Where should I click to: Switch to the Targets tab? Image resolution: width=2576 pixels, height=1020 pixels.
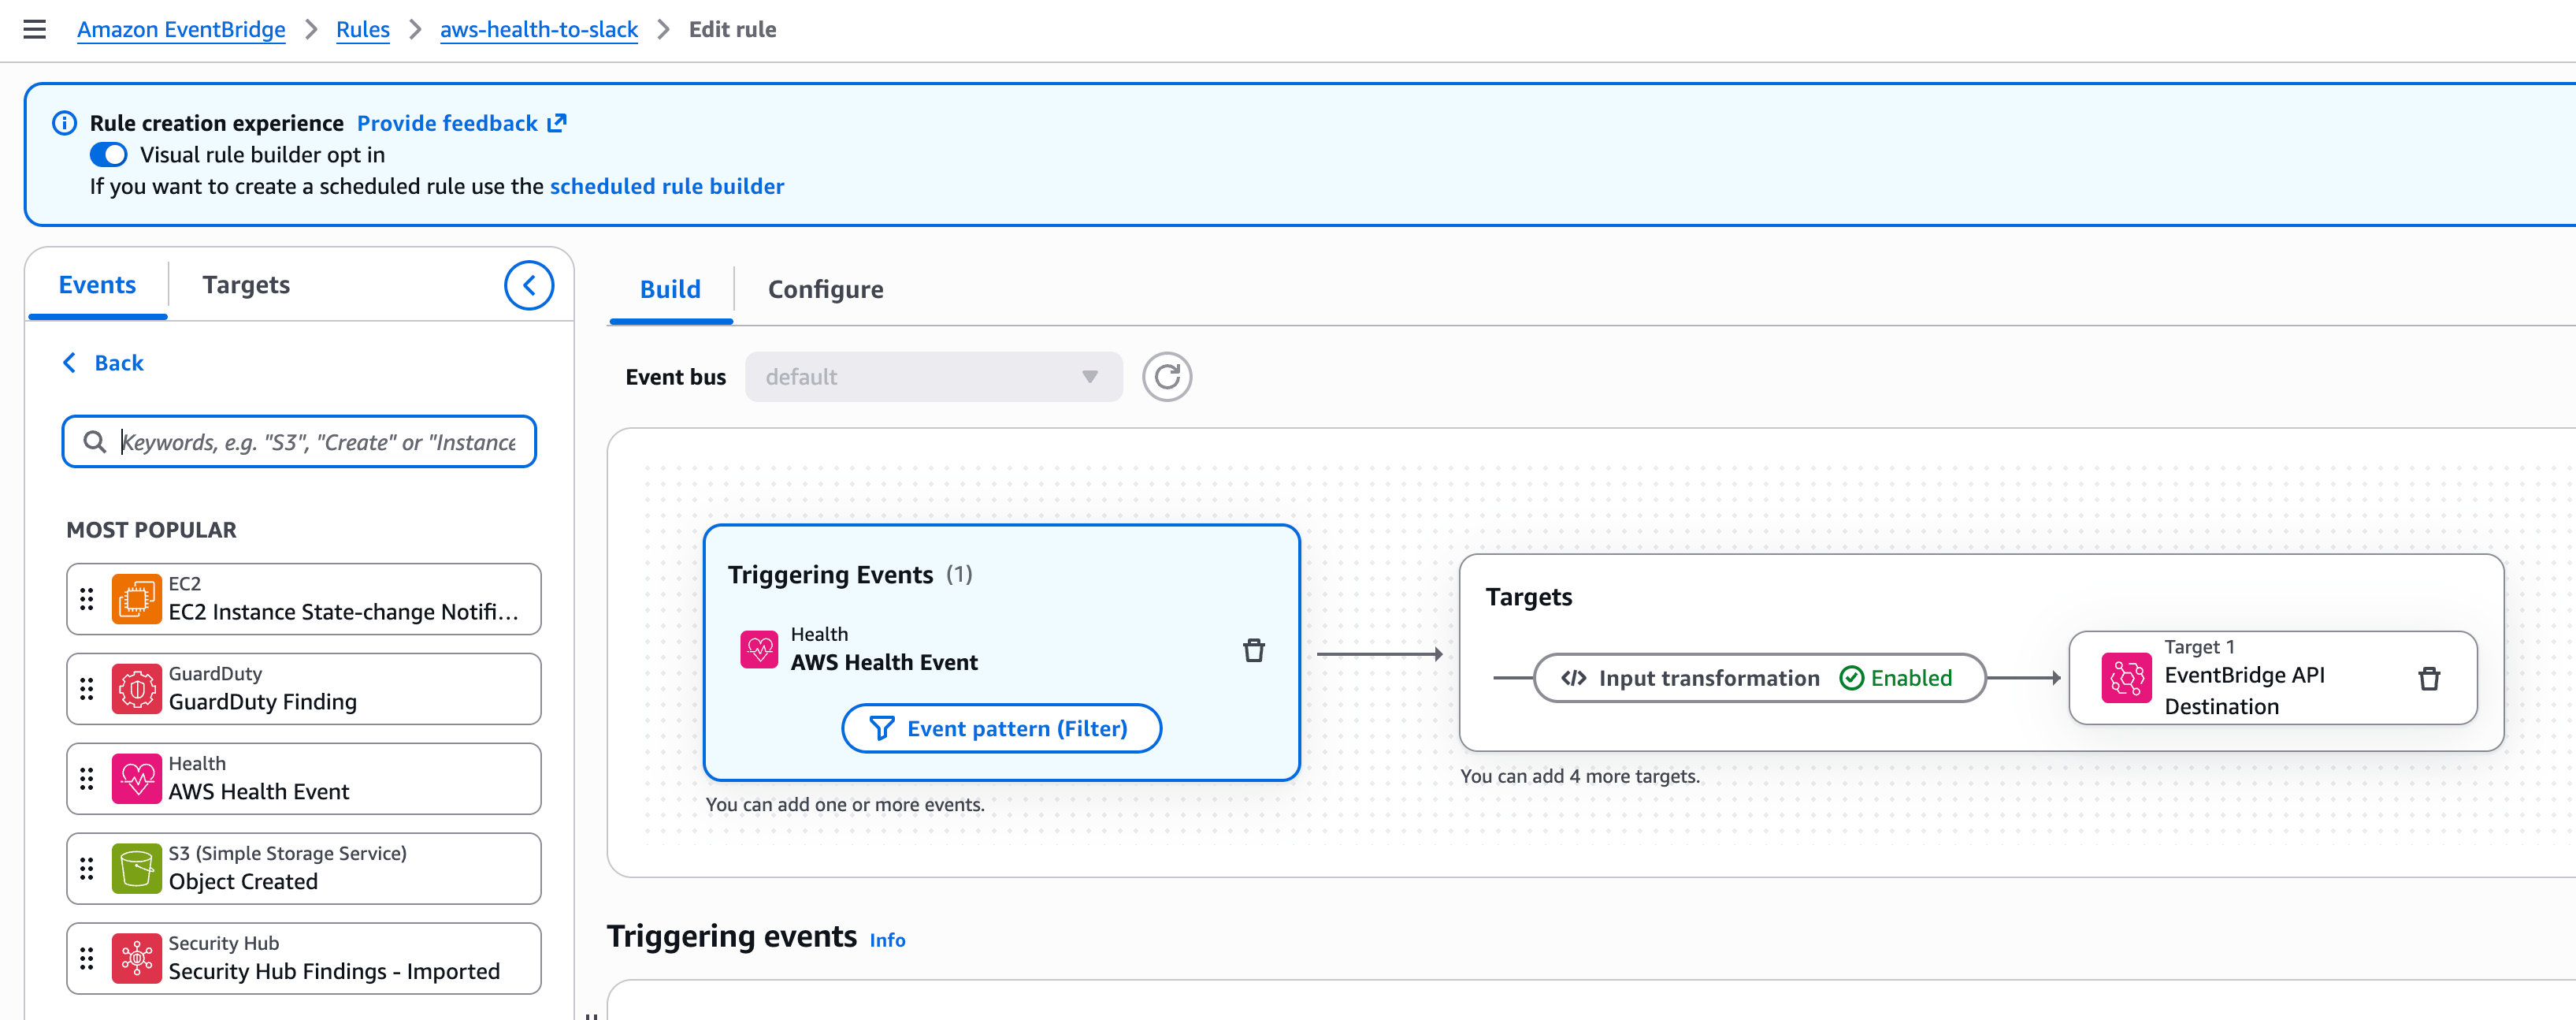[x=245, y=285]
